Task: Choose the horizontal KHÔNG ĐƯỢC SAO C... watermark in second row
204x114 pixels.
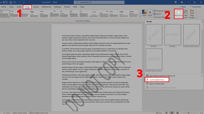Action: 154,59
